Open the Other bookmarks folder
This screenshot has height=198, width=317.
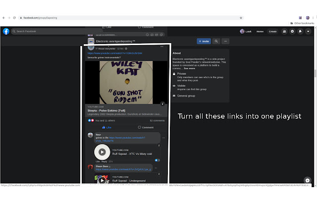click(x=302, y=23)
